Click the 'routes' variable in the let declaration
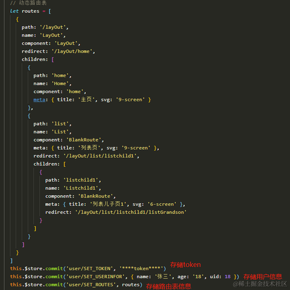 30,11
